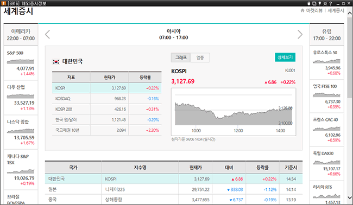Open the 마켓리뷰 breadcrumb link
353x205 pixels.
point(314,10)
